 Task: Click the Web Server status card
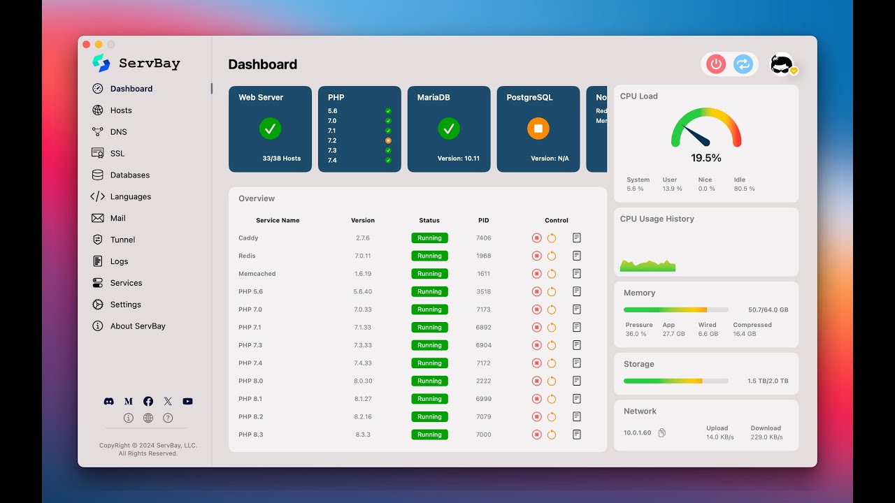coord(270,129)
